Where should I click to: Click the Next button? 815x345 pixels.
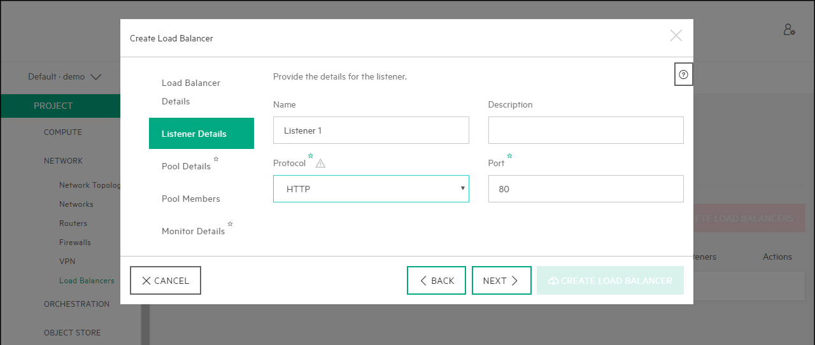pos(501,281)
